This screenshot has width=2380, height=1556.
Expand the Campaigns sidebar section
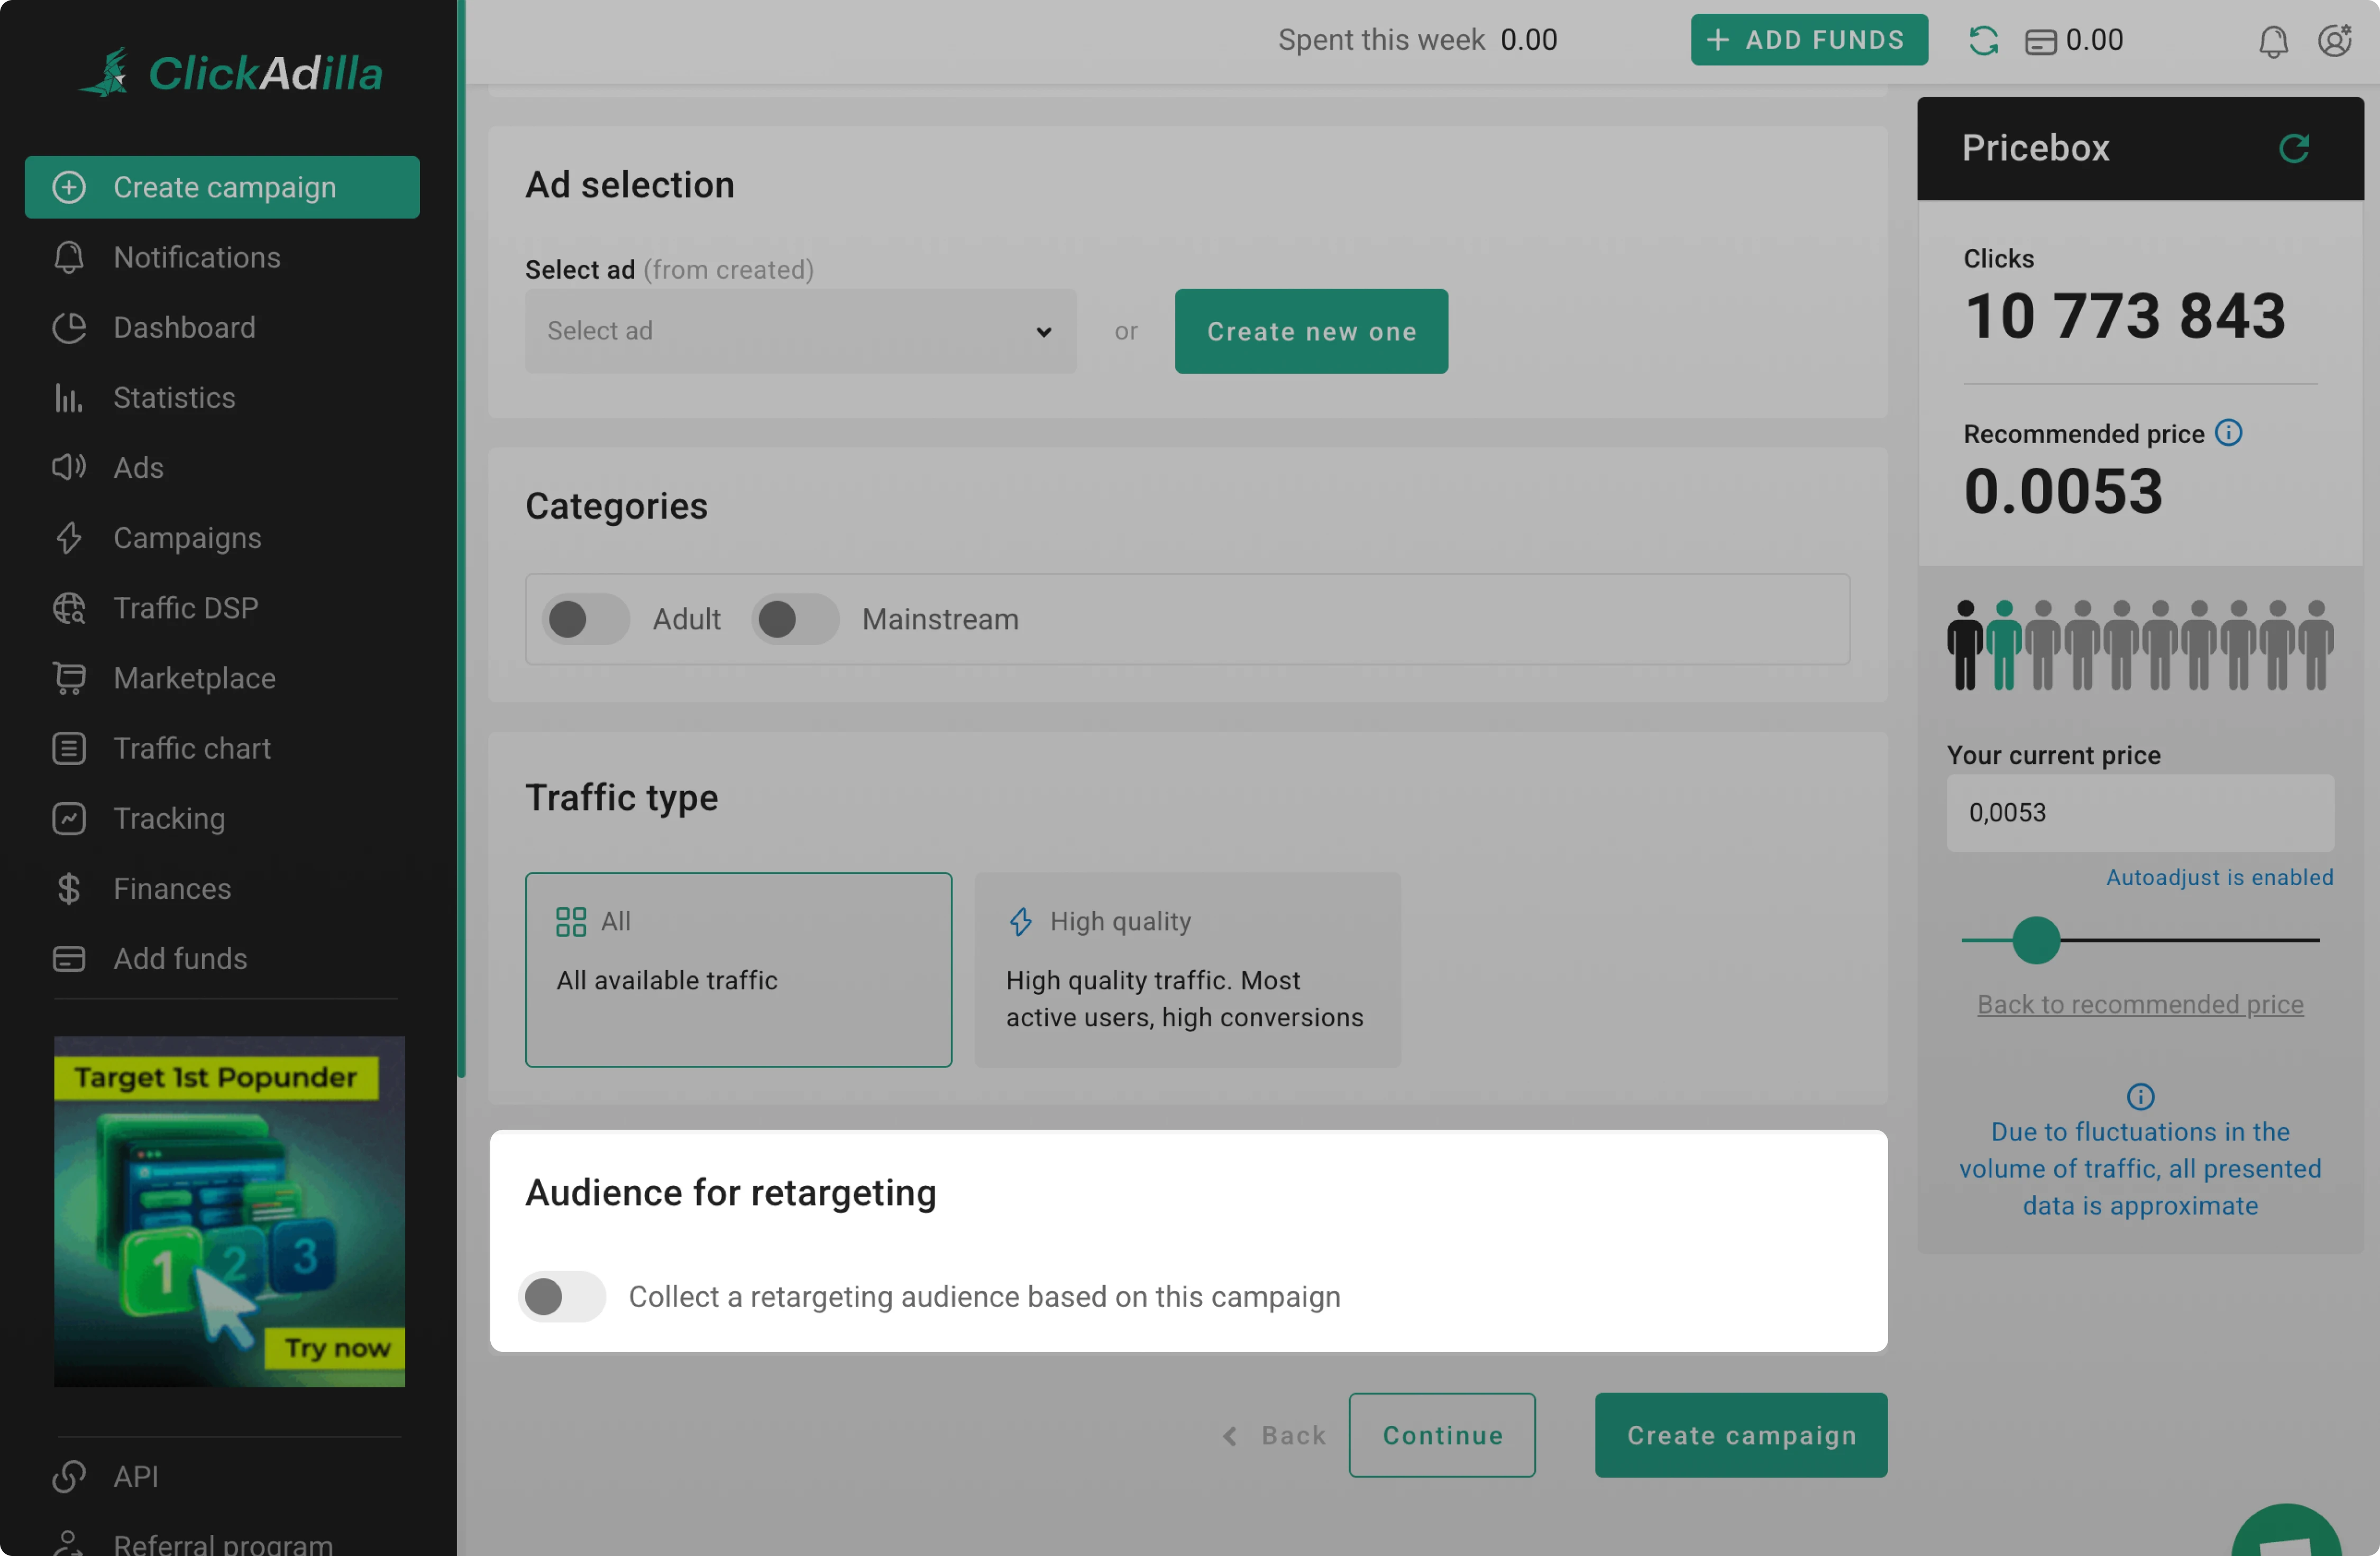[186, 538]
